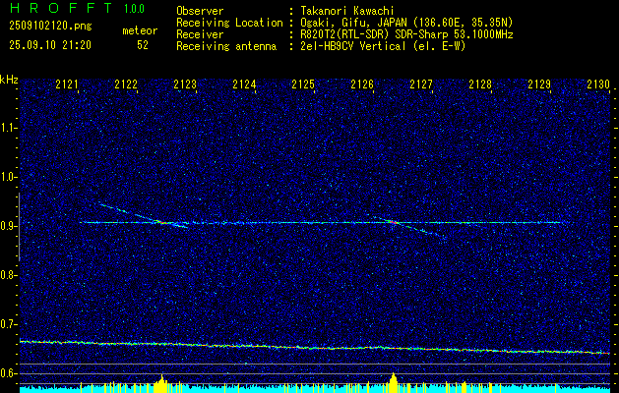This screenshot has height=393, width=619.
Task: Click the 2122 time axis label
Action: [x=126, y=84]
